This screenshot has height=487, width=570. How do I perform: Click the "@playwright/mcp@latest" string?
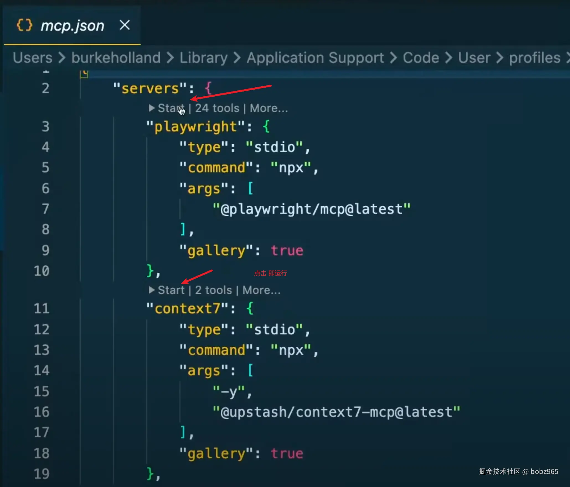coord(311,209)
